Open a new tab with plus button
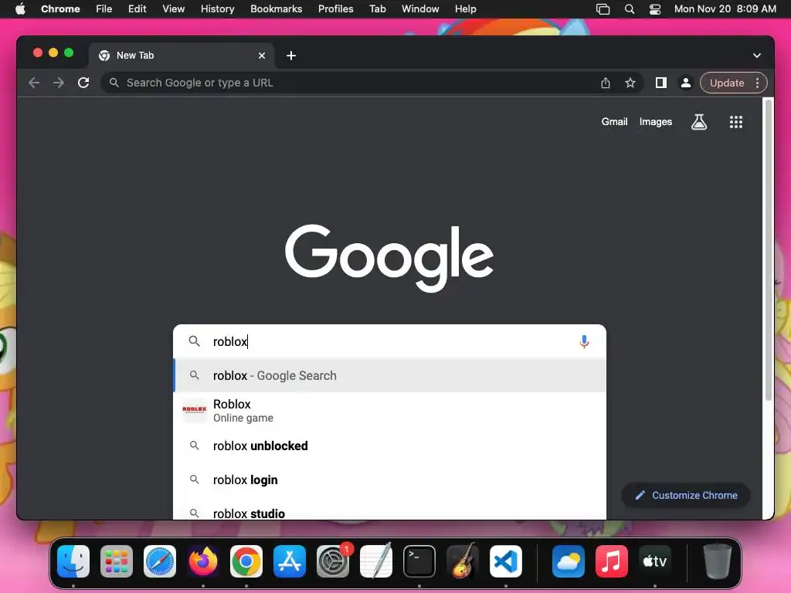The width and height of the screenshot is (791, 593). pyautogui.click(x=291, y=56)
